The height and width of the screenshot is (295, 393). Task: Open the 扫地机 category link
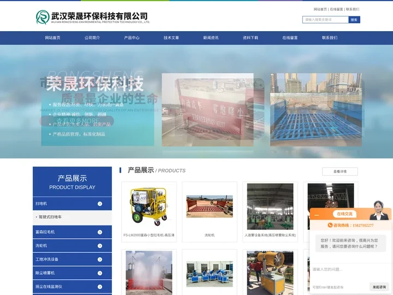[41, 204]
